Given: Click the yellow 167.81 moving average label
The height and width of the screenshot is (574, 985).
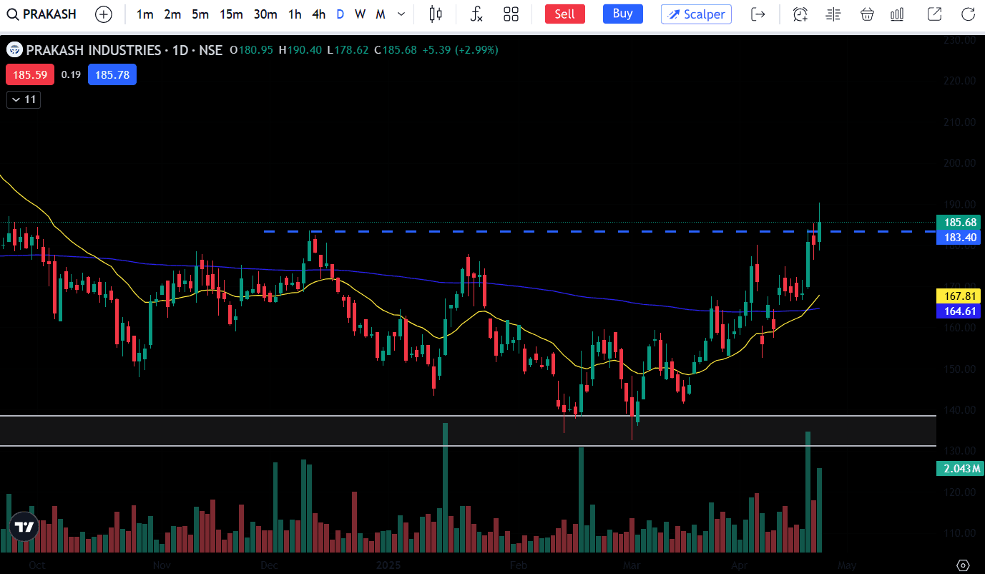Looking at the screenshot, I should [958, 296].
